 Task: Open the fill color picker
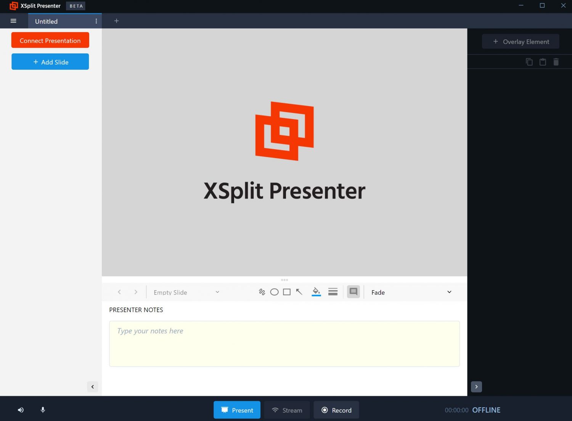click(316, 292)
